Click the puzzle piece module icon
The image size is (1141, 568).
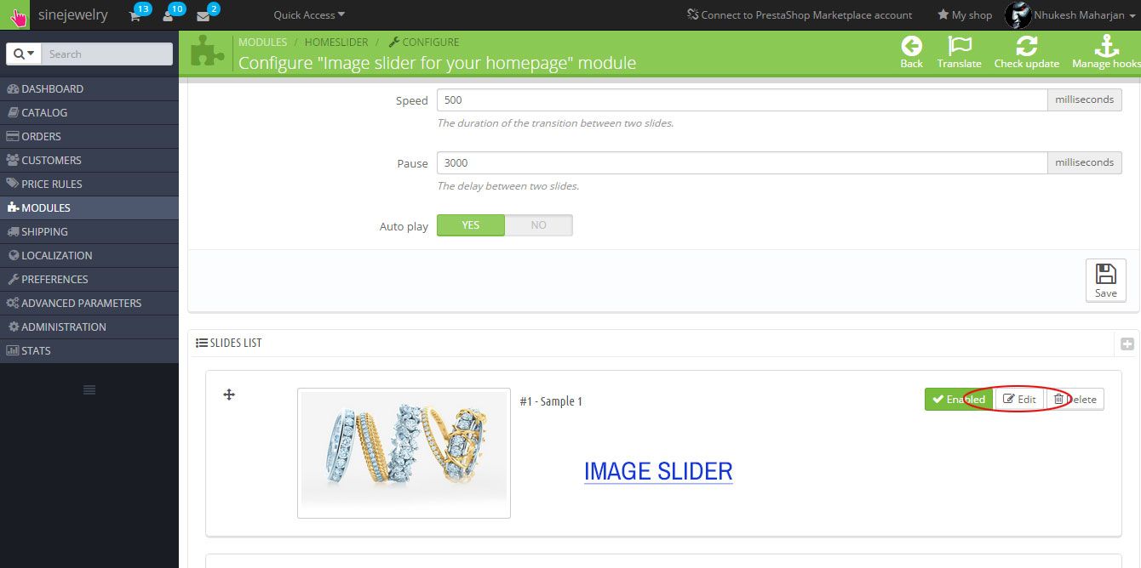pyautogui.click(x=208, y=52)
